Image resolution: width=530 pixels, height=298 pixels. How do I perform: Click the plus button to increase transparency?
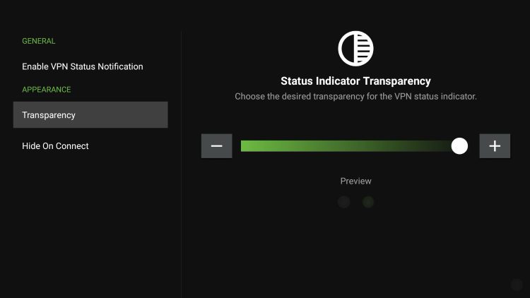pos(495,146)
